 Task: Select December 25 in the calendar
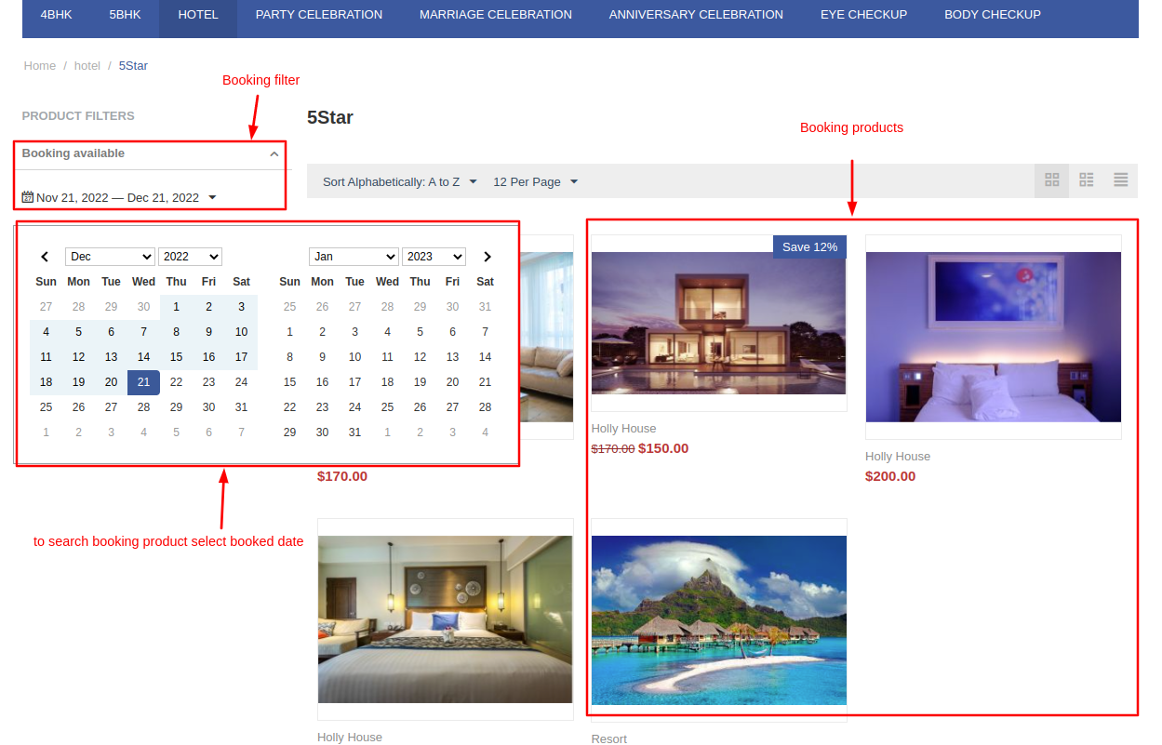tap(46, 407)
